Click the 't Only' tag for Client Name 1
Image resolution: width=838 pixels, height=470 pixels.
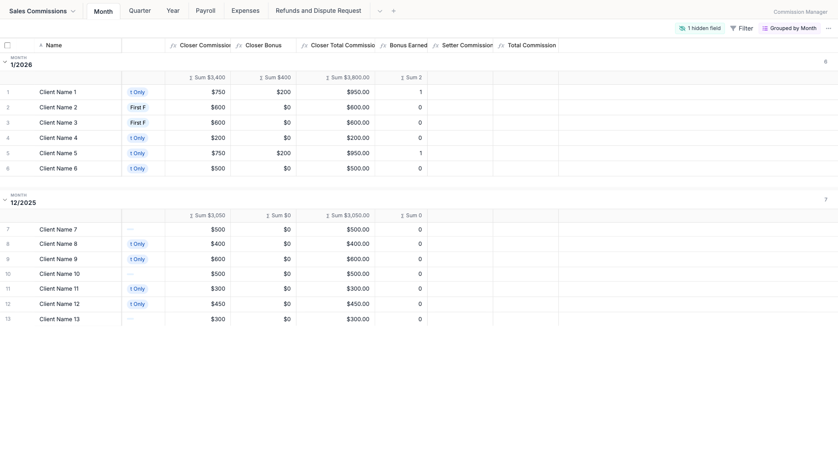coord(138,92)
